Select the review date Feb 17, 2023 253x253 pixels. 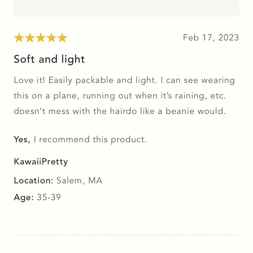coord(211,38)
